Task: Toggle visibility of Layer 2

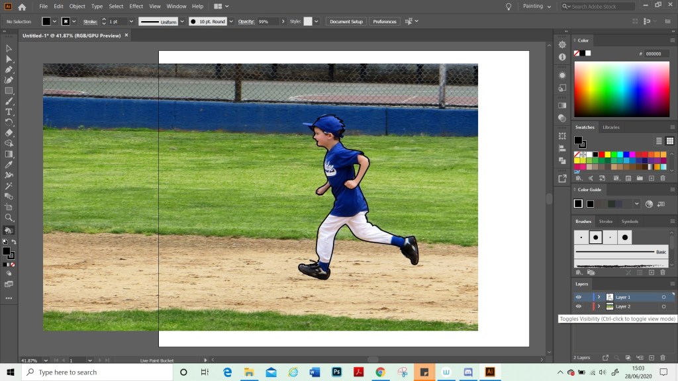Action: pyautogui.click(x=578, y=306)
